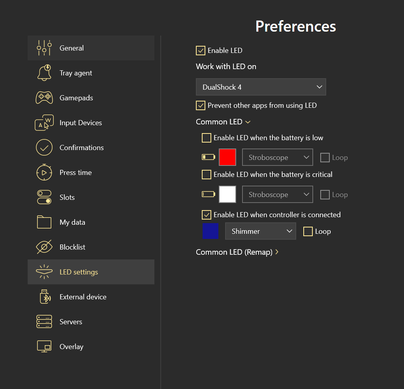Enable LED when the battery is low

(207, 138)
